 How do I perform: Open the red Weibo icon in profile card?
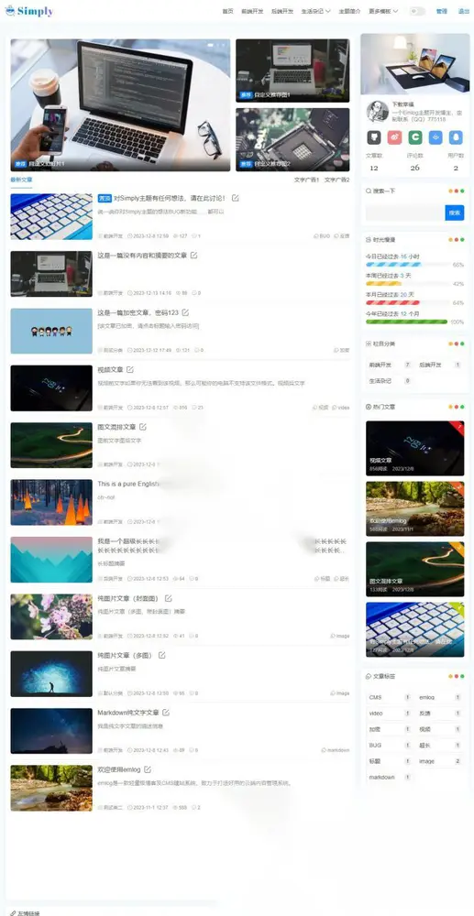(x=394, y=137)
